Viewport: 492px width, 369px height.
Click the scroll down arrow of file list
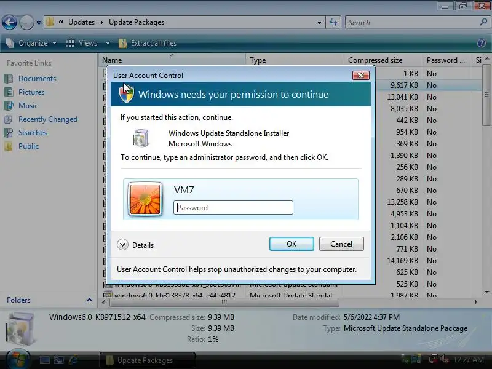(486, 292)
